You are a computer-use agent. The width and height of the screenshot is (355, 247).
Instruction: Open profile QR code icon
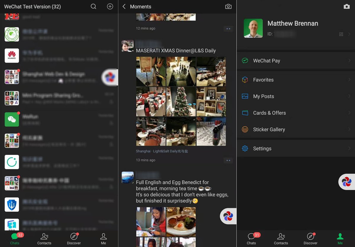[341, 34]
